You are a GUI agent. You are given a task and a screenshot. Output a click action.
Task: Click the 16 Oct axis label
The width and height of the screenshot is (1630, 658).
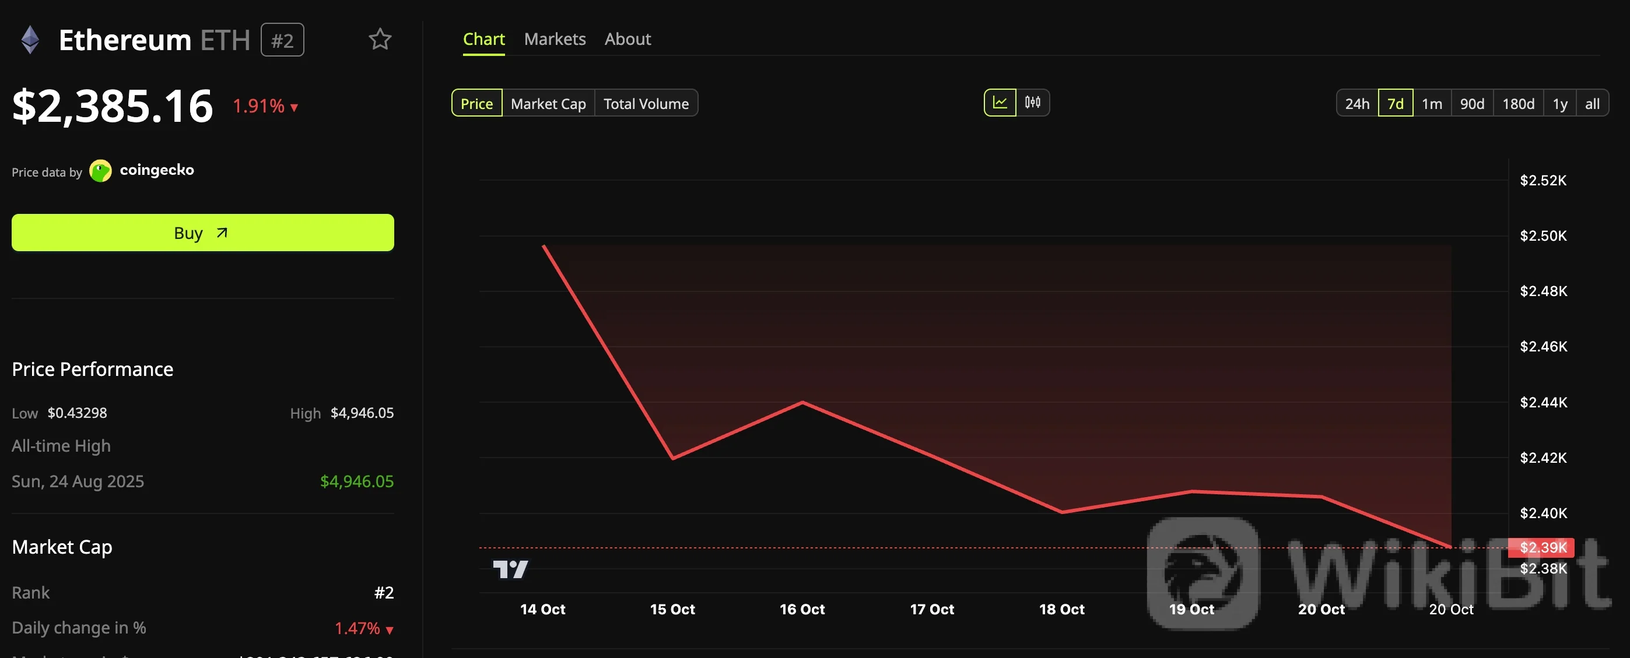click(x=802, y=609)
